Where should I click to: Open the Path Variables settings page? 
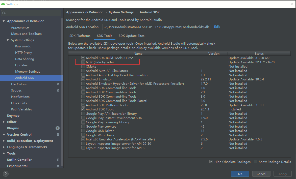21,109
